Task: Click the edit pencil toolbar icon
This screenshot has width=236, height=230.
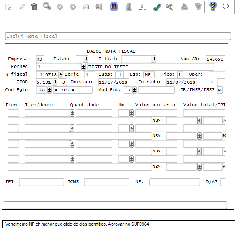Action: pyautogui.click(x=21, y=7)
